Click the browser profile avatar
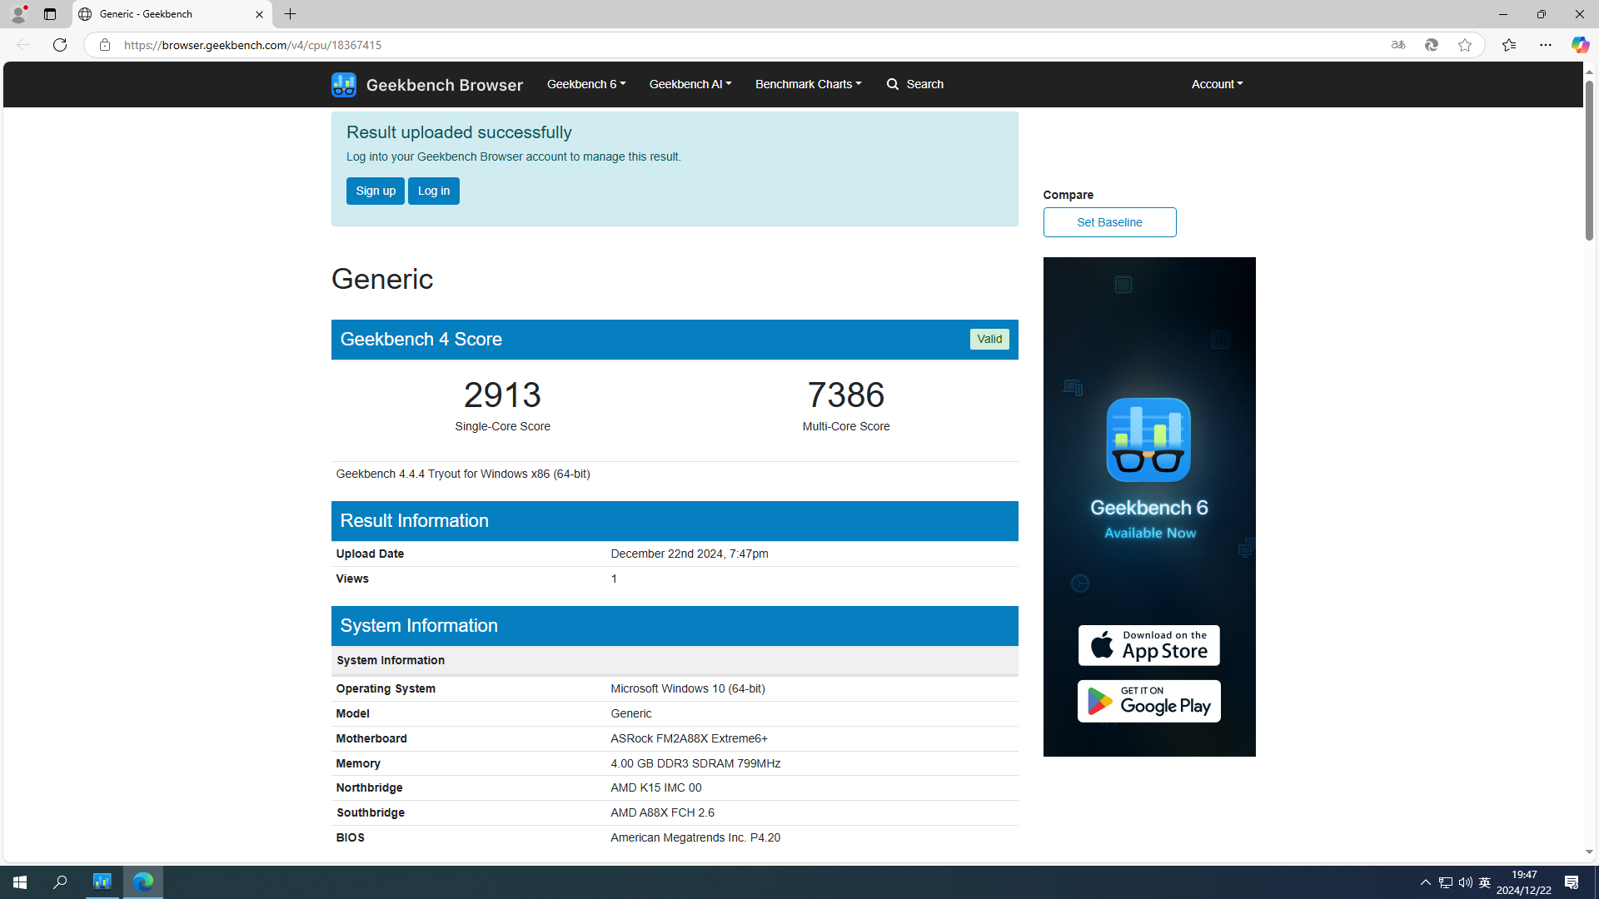The width and height of the screenshot is (1599, 899). pyautogui.click(x=17, y=14)
